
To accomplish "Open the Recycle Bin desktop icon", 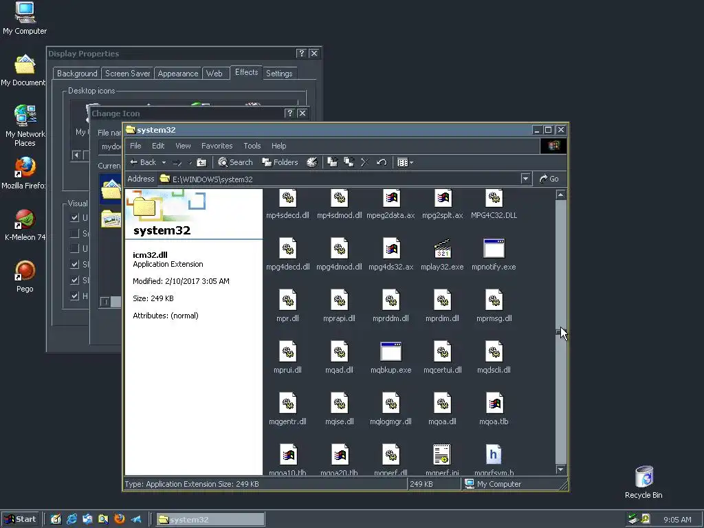I will pos(643,482).
